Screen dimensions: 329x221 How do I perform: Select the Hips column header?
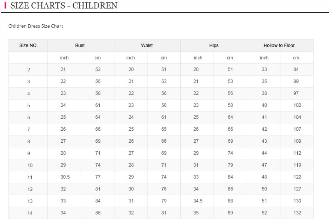(x=214, y=45)
